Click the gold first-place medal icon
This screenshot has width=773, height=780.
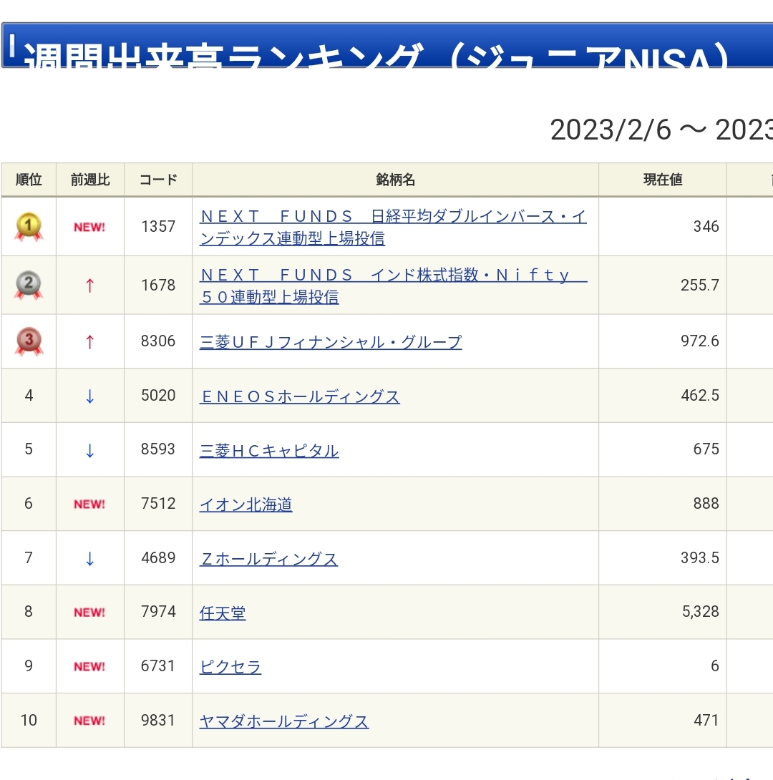tap(29, 227)
